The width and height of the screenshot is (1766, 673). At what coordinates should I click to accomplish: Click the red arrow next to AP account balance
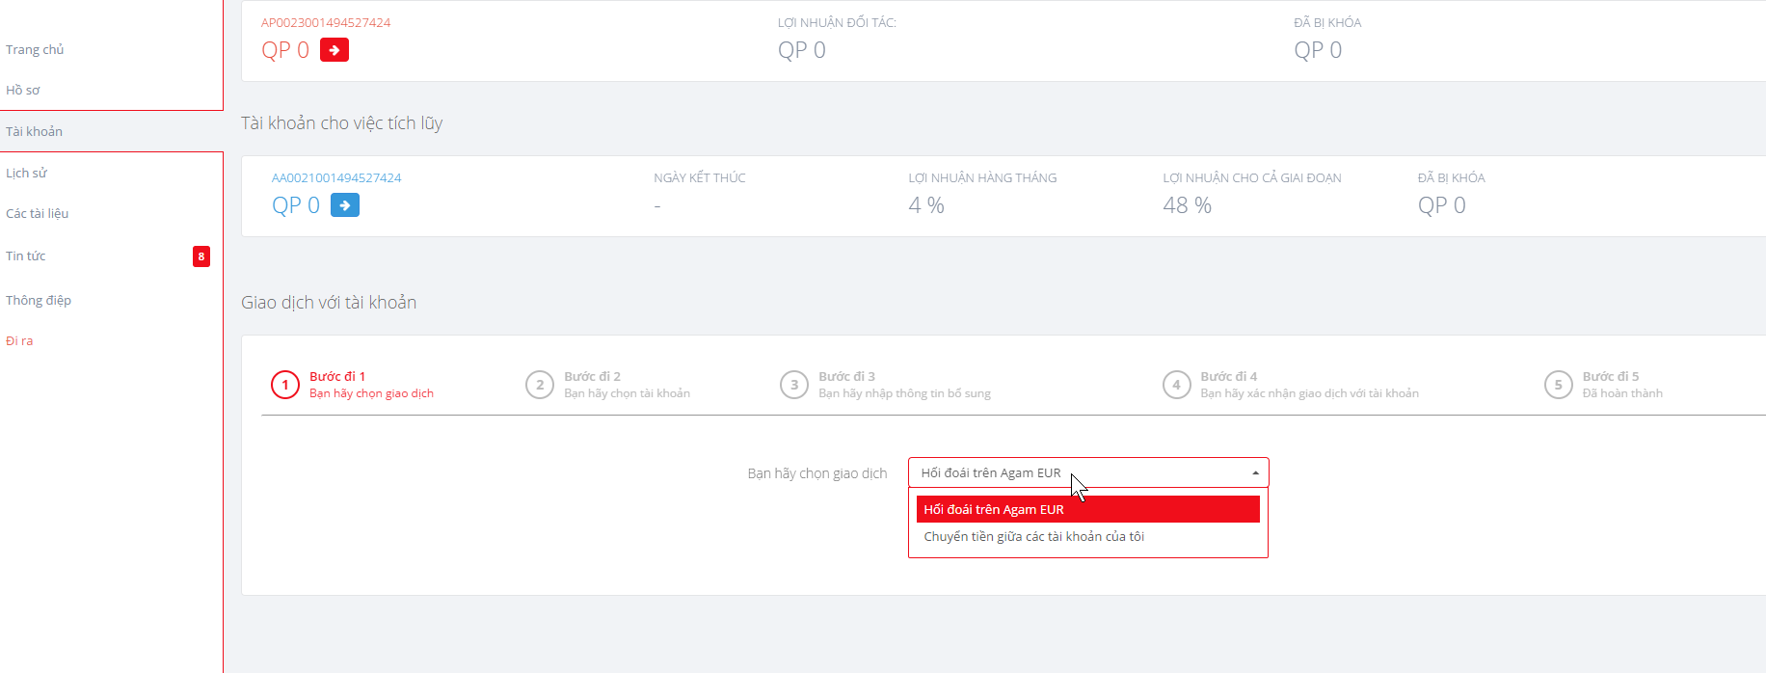[334, 50]
